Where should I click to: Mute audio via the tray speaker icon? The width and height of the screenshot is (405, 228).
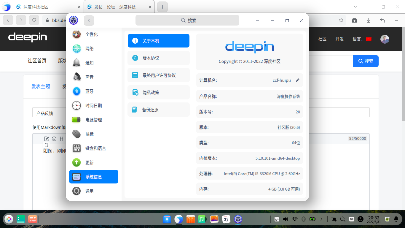coord(285,219)
